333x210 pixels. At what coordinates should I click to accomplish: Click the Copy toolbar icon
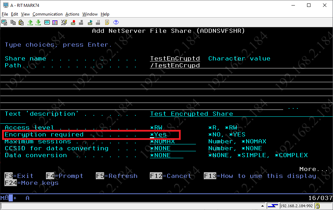click(13, 22)
